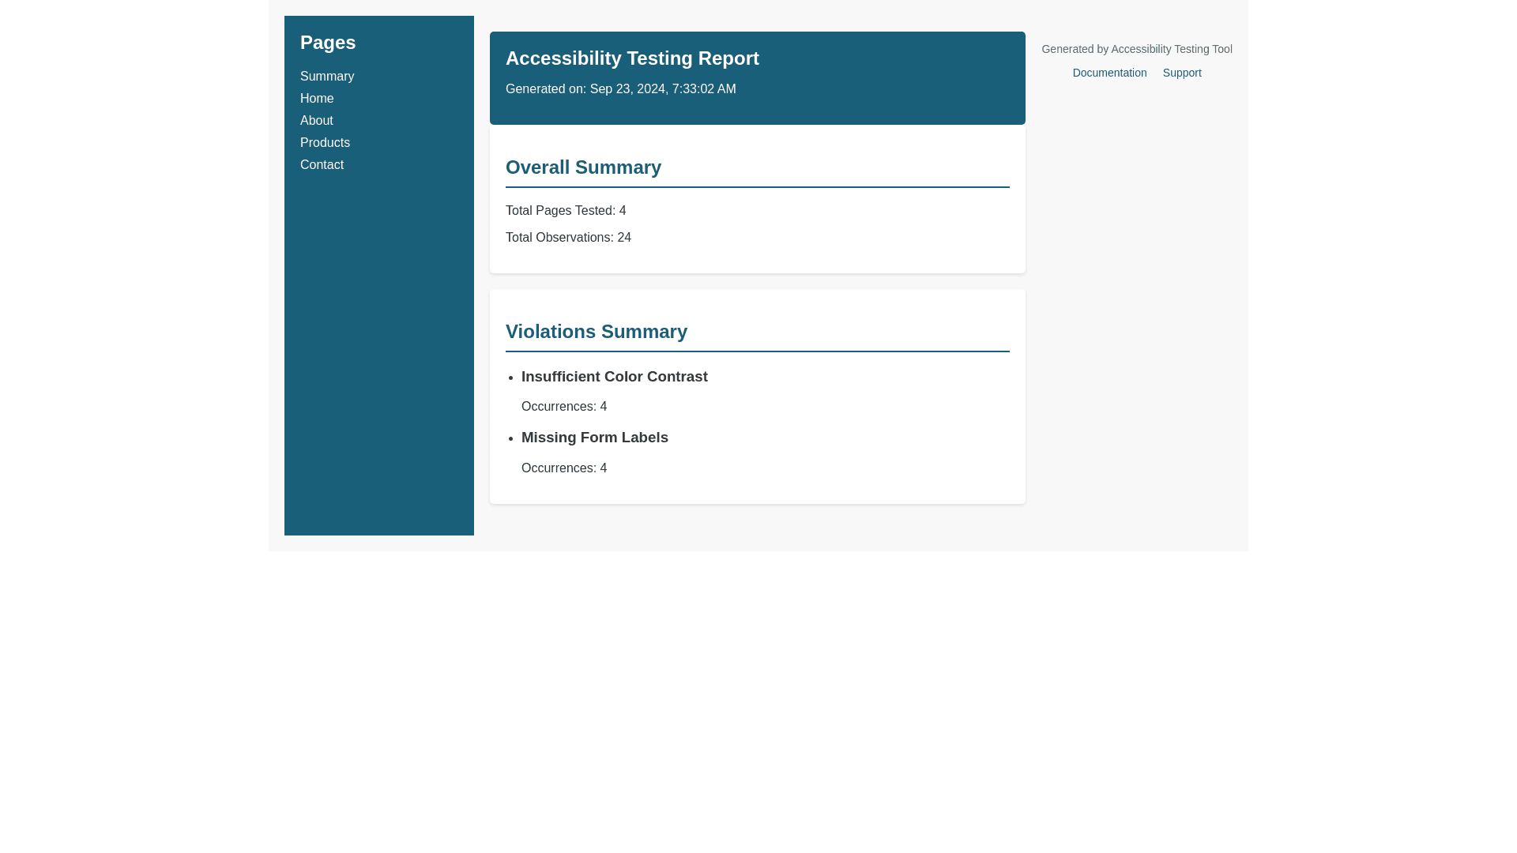Click the Accessibility Testing Report title
The width and height of the screenshot is (1517, 853).
point(631,58)
